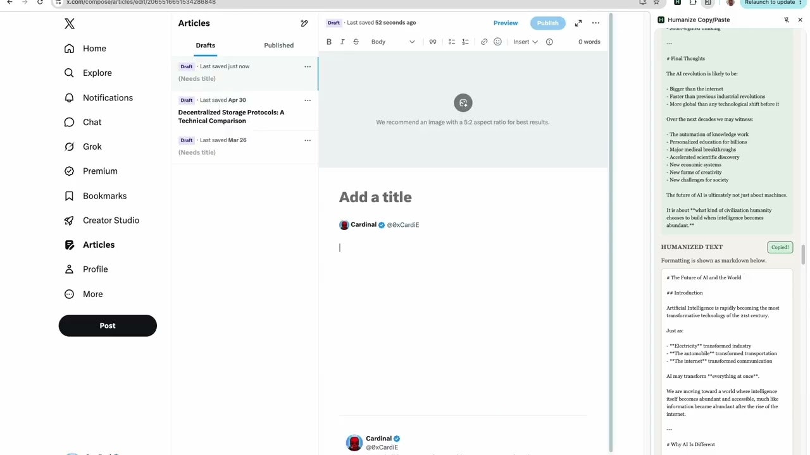This screenshot has width=810, height=455.
Task: Click the article body text area
Action: tap(463, 248)
